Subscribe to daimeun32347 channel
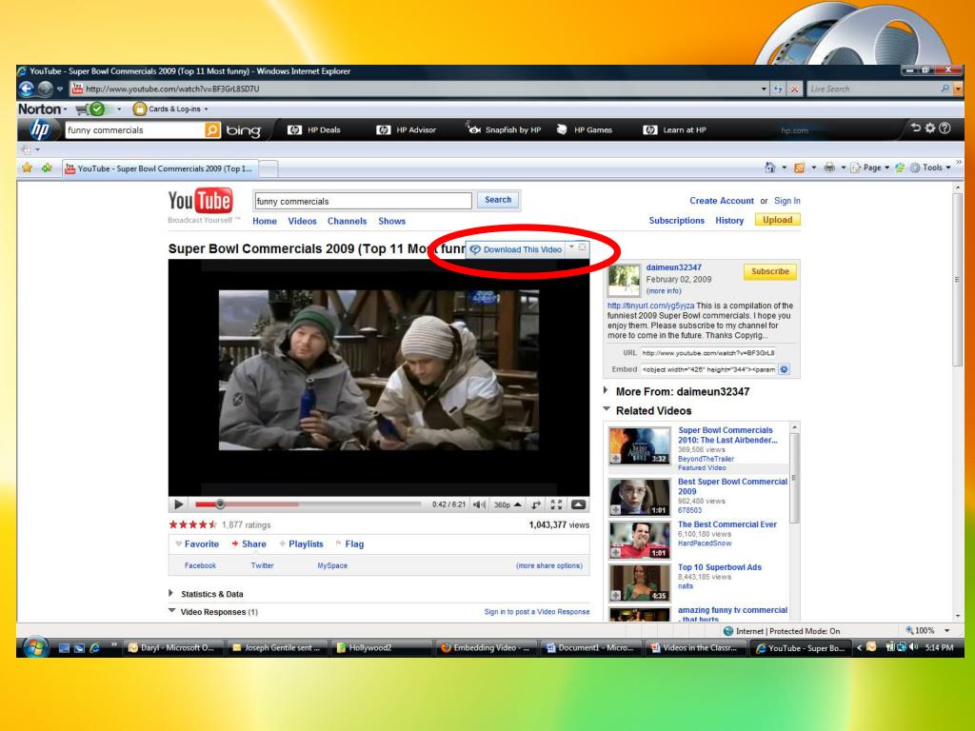The height and width of the screenshot is (731, 975). 769,271
